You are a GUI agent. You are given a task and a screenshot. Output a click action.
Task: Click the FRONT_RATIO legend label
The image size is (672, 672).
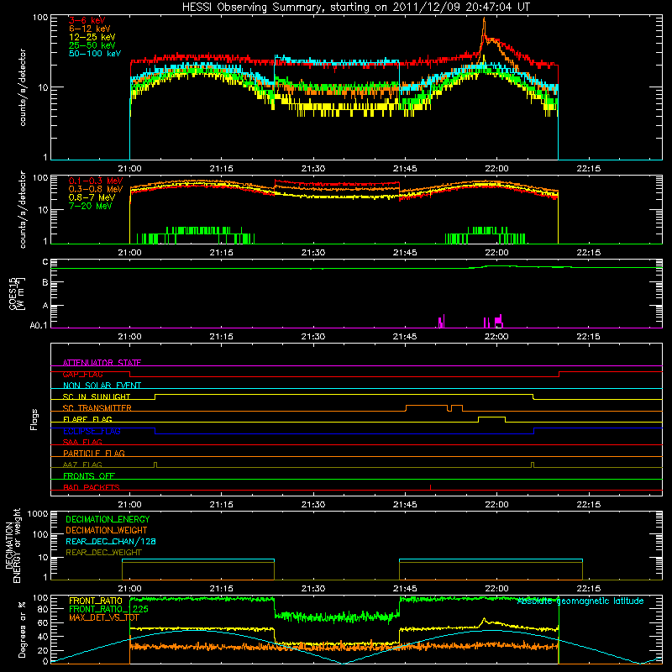pos(96,601)
